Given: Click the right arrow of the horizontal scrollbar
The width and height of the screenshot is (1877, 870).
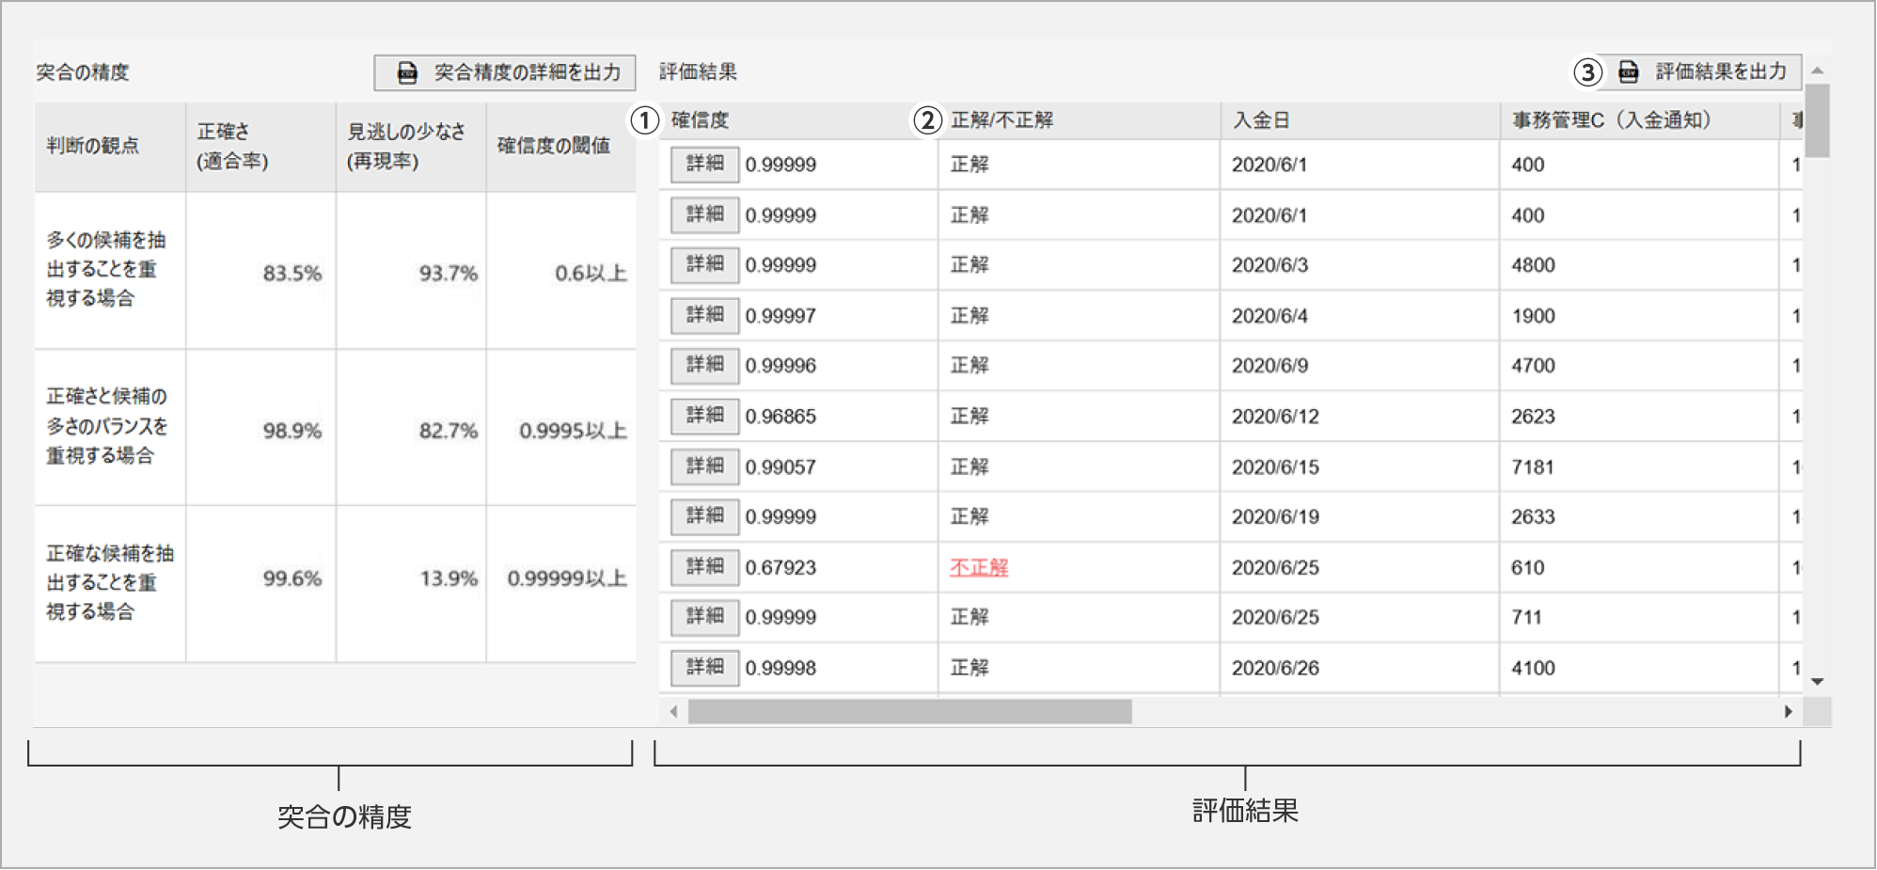Looking at the screenshot, I should (1790, 712).
